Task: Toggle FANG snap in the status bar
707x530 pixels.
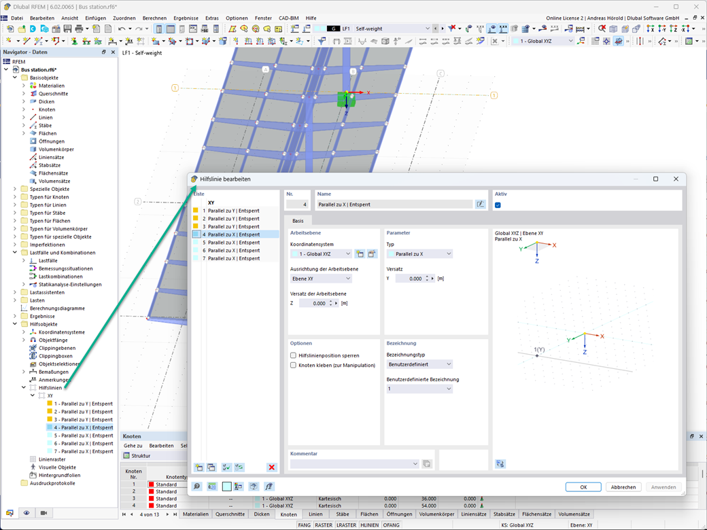Action: tap(305, 525)
